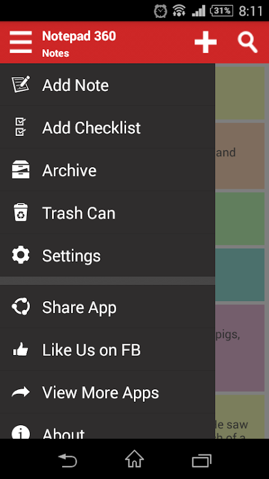269x479 pixels.
Task: Select Like Us on FB
Action: click(x=108, y=350)
